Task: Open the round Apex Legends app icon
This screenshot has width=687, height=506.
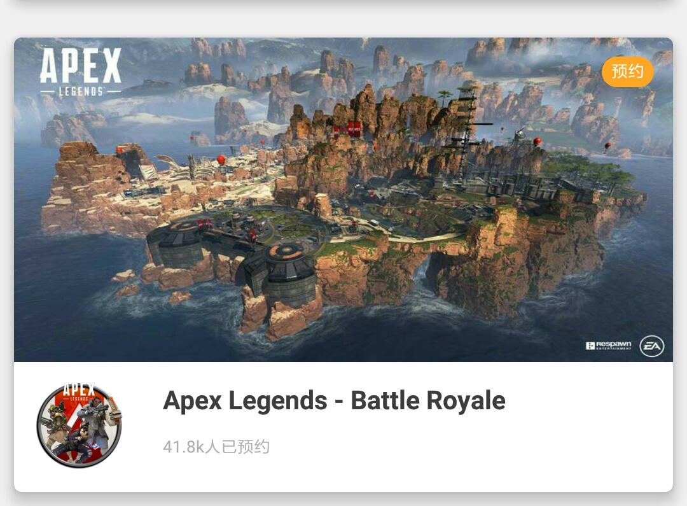Action: (x=80, y=425)
